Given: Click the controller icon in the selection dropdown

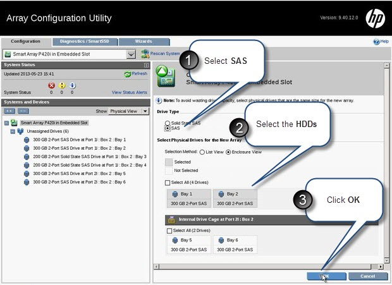Looking at the screenshot, I should [8, 54].
